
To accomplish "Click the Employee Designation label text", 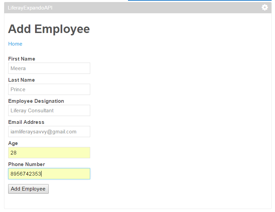I will tap(36, 101).
